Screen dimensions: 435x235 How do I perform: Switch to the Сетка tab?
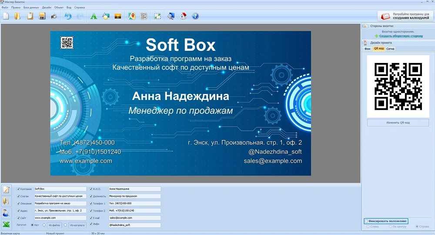(x=391, y=49)
